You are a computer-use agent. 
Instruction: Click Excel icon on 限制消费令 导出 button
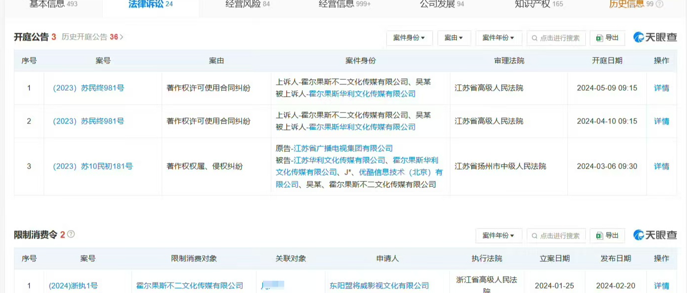599,235
